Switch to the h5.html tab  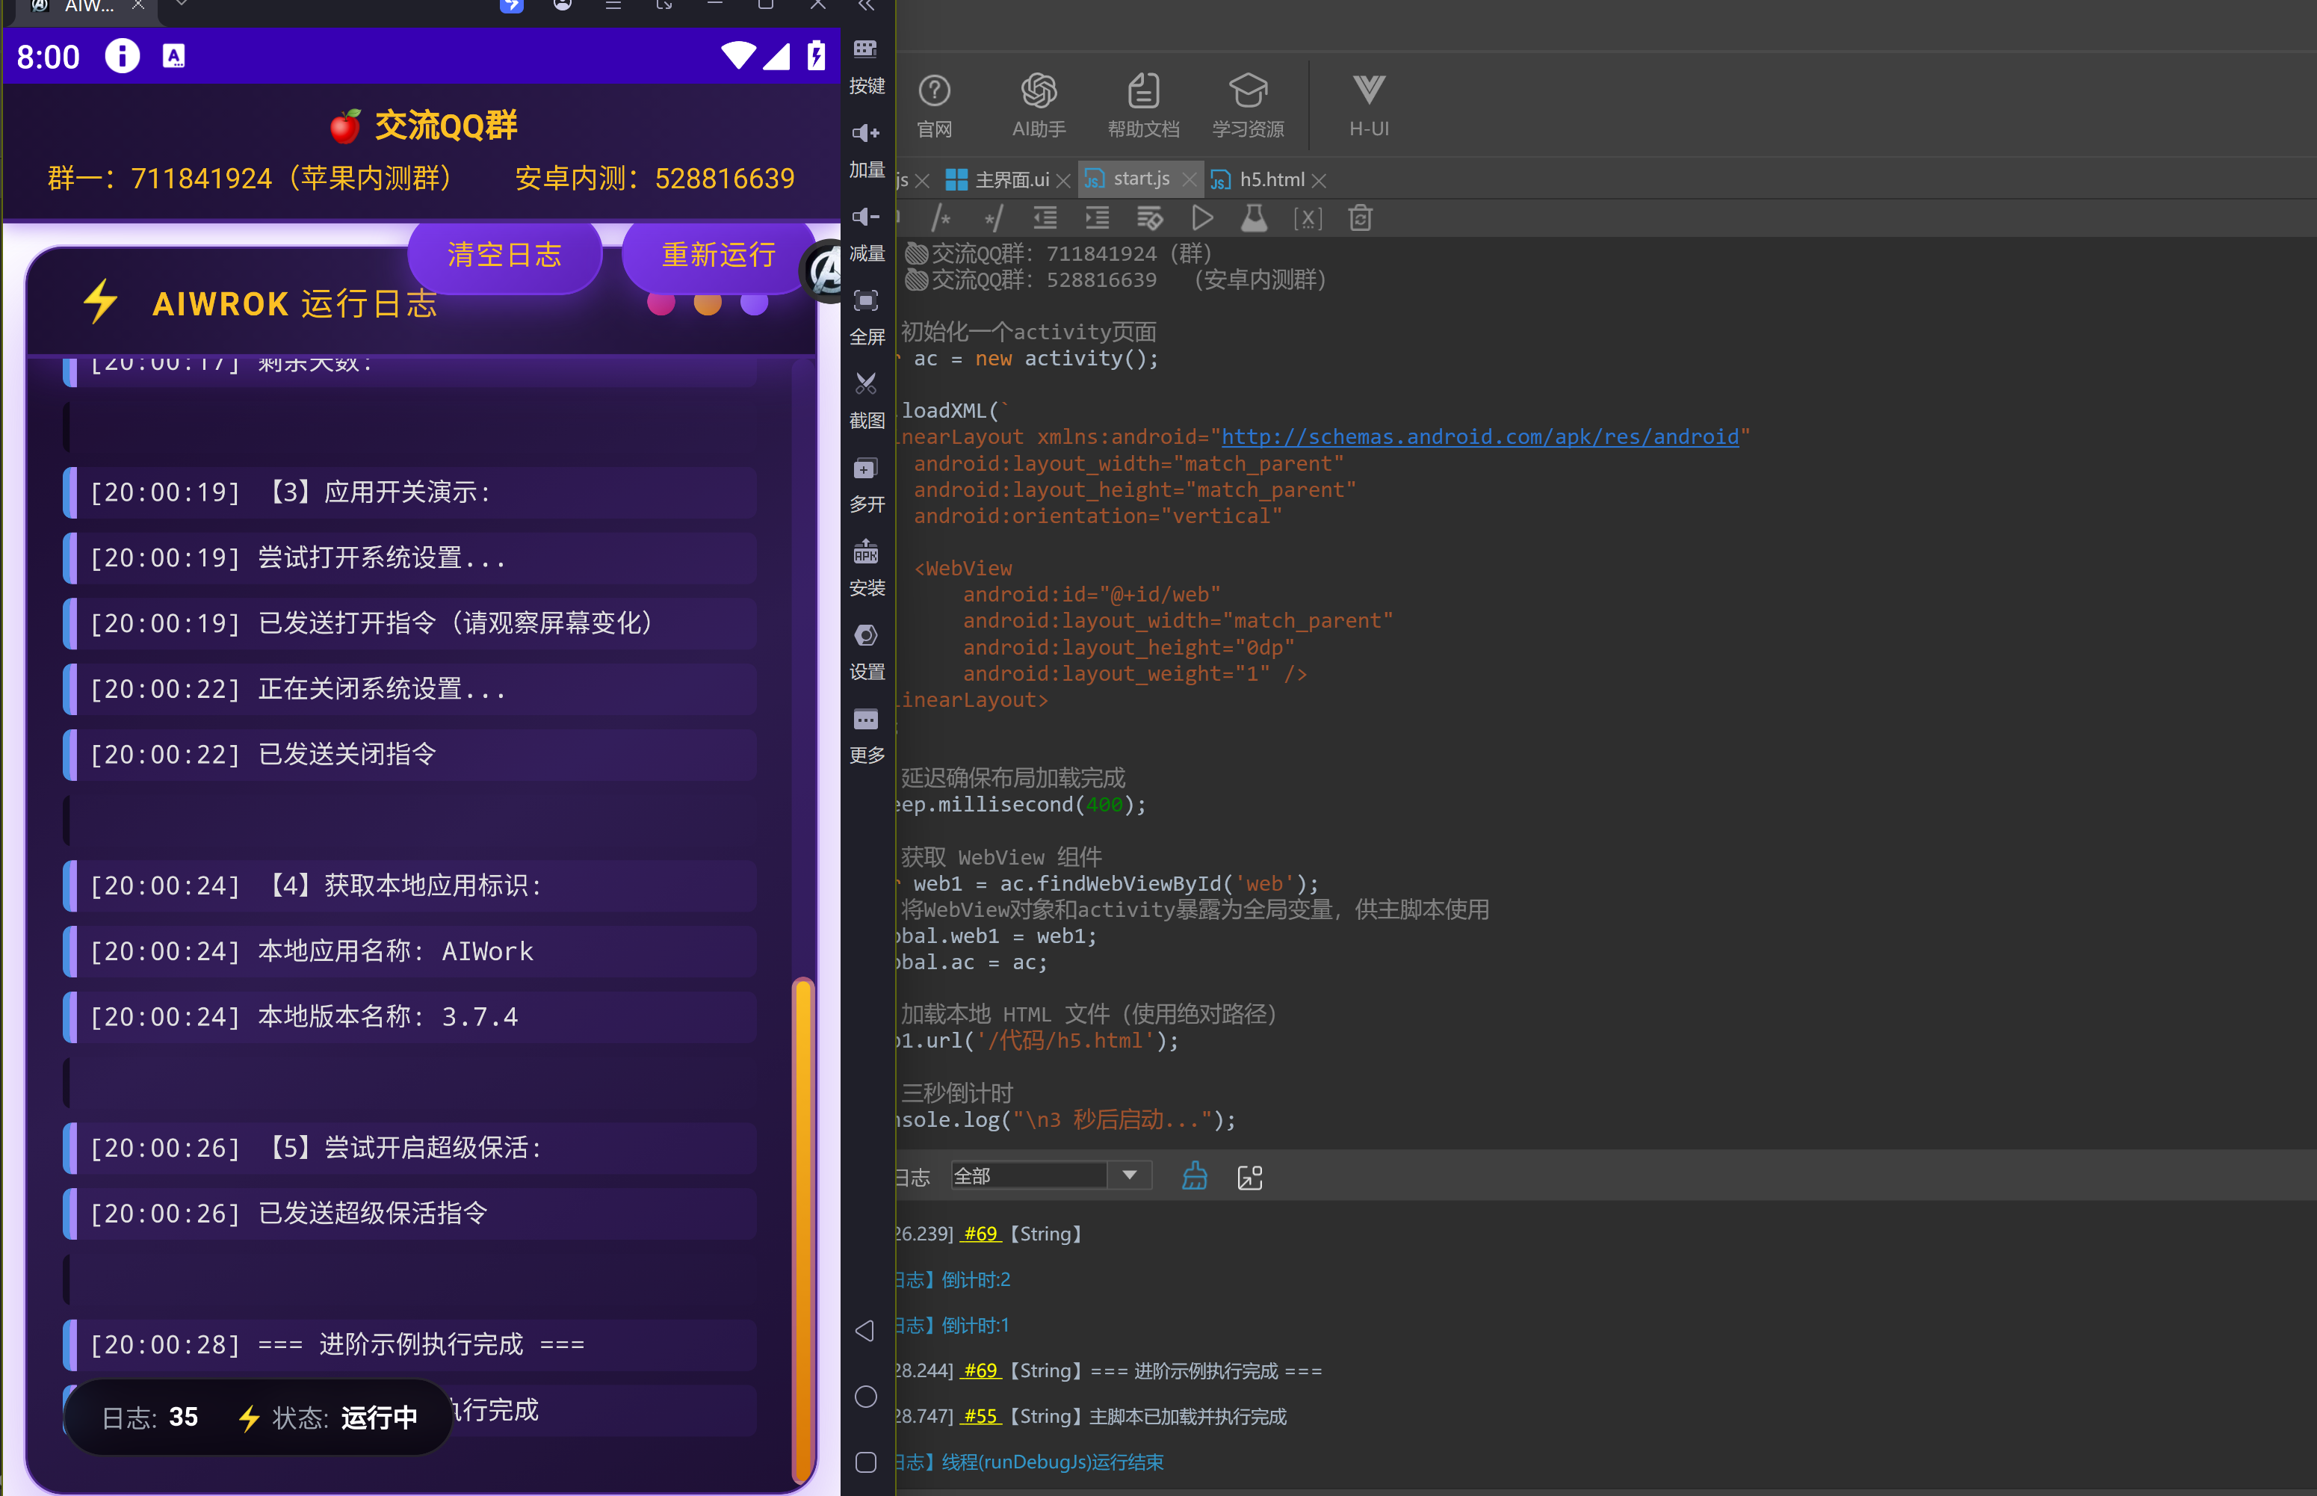[x=1258, y=179]
